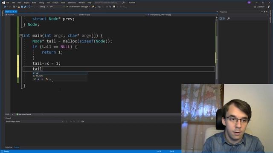Open the Build menu
The image size is (273, 153).
(x=34, y=3)
